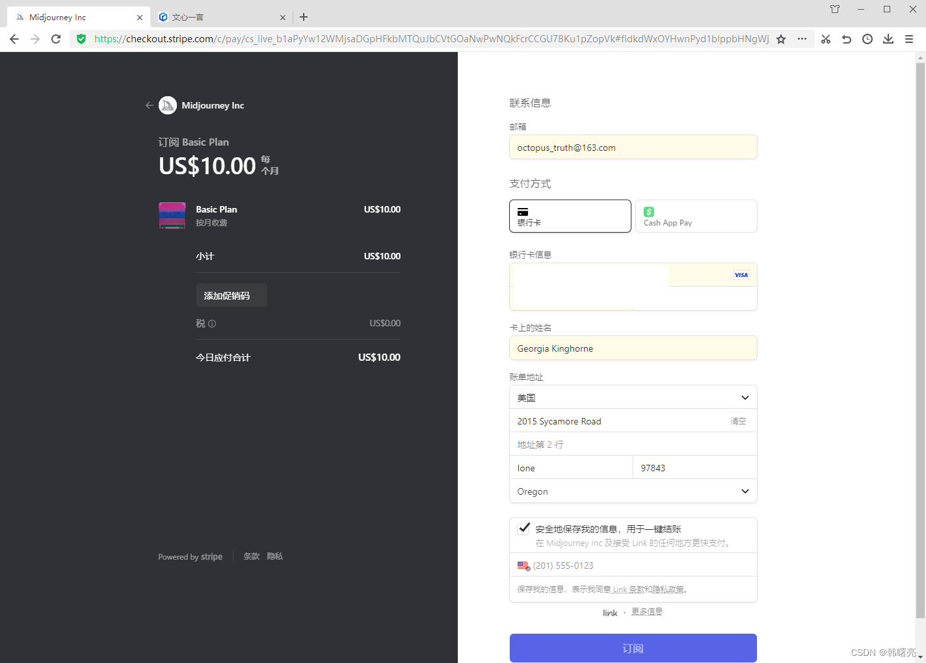Click the ZIP code field 97843
926x663 pixels.
tap(695, 467)
